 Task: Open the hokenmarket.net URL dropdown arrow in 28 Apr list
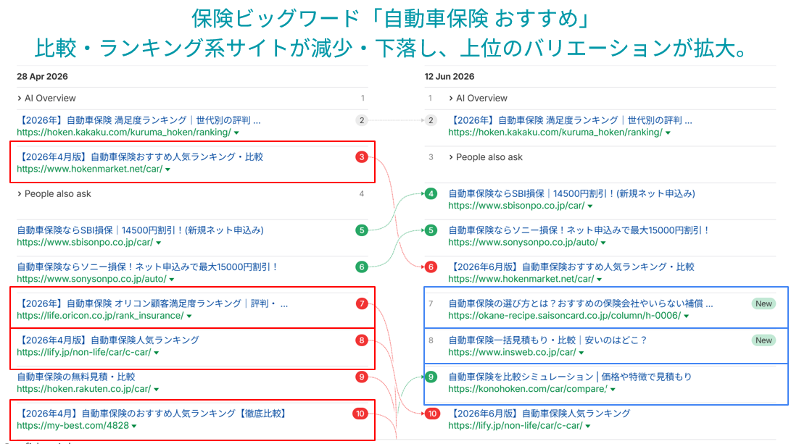167,169
